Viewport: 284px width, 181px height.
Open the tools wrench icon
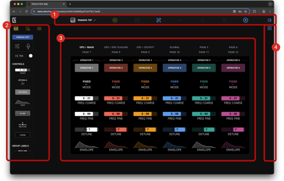[159, 20]
